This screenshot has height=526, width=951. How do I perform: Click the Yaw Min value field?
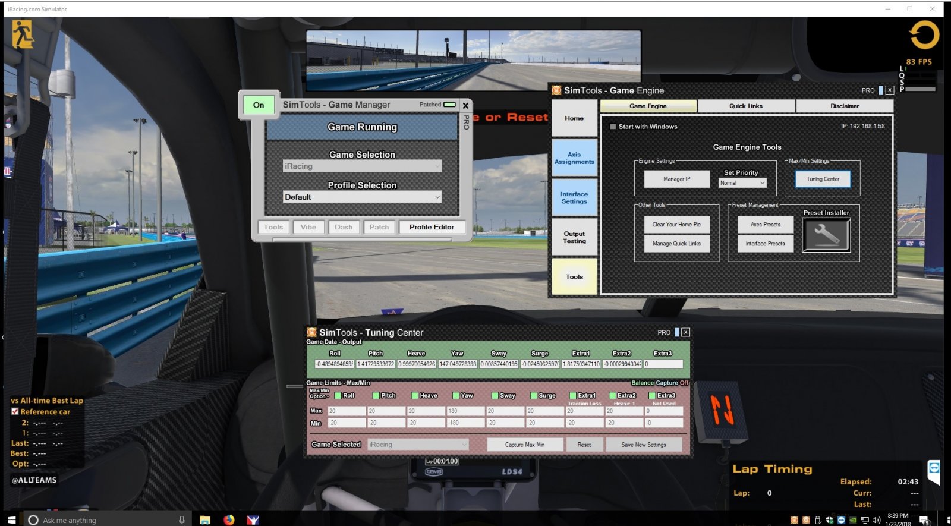465,423
